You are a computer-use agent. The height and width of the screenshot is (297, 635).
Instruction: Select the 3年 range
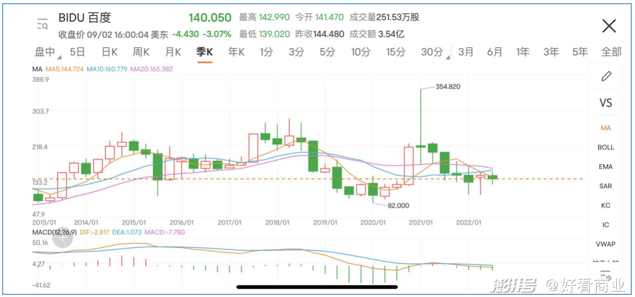point(551,52)
